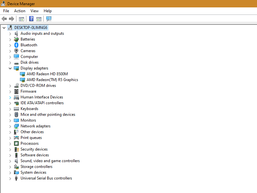
Task: Select the Storage controllers label
Action: point(36,166)
